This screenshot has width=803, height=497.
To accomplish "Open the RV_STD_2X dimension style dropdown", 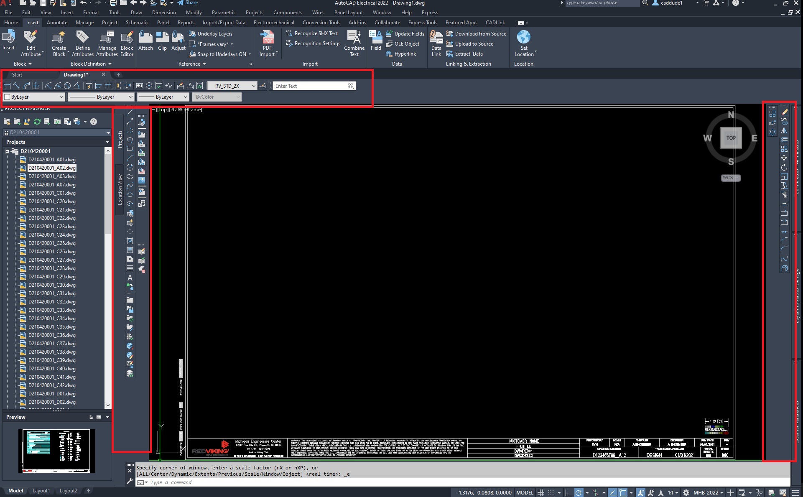I will click(253, 86).
